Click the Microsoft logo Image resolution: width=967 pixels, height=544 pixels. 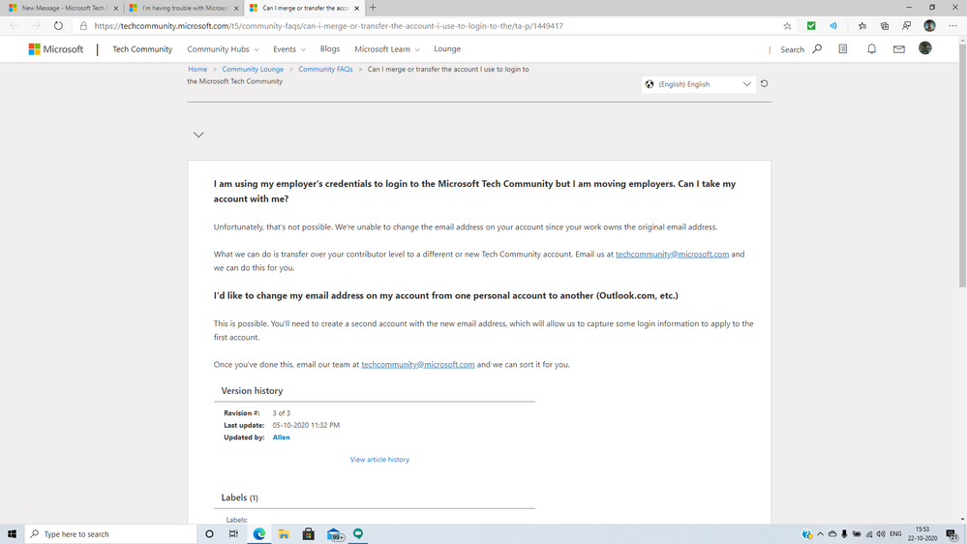(55, 49)
